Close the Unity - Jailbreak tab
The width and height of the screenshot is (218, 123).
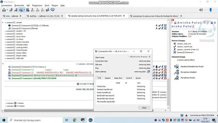tap(20, 16)
